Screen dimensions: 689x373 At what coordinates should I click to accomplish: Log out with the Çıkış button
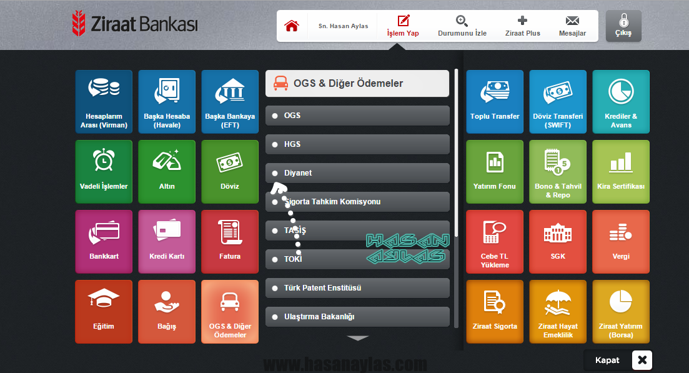pos(623,26)
